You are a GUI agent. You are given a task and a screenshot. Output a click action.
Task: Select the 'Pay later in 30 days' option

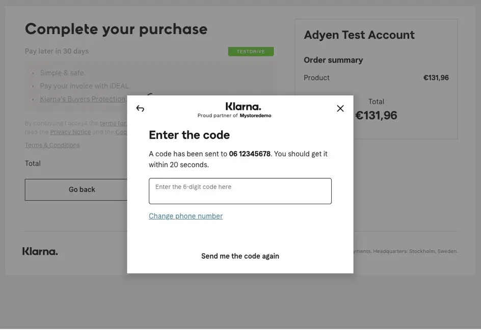[56, 50]
